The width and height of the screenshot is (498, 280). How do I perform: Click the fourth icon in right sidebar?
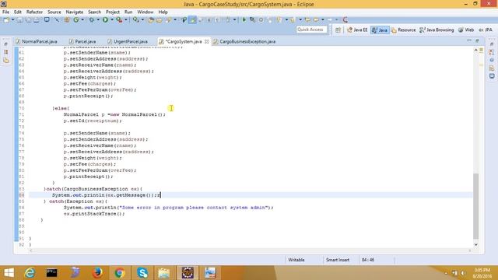pyautogui.click(x=492, y=68)
